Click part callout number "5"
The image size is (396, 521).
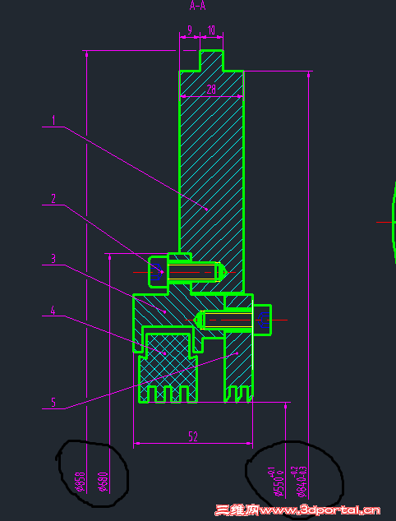[x=53, y=403]
